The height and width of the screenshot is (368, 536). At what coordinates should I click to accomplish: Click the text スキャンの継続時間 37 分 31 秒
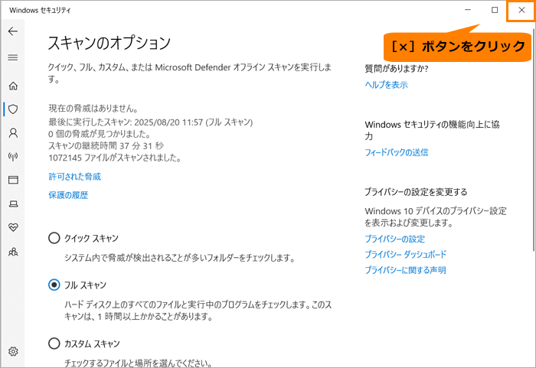click(106, 146)
